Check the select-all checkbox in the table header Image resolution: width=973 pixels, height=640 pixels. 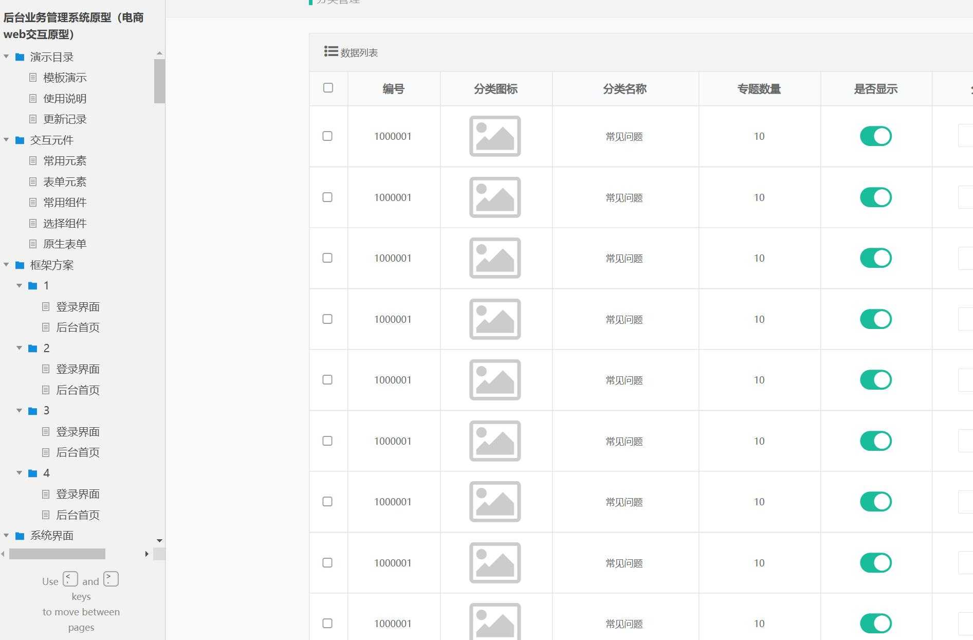click(x=327, y=88)
